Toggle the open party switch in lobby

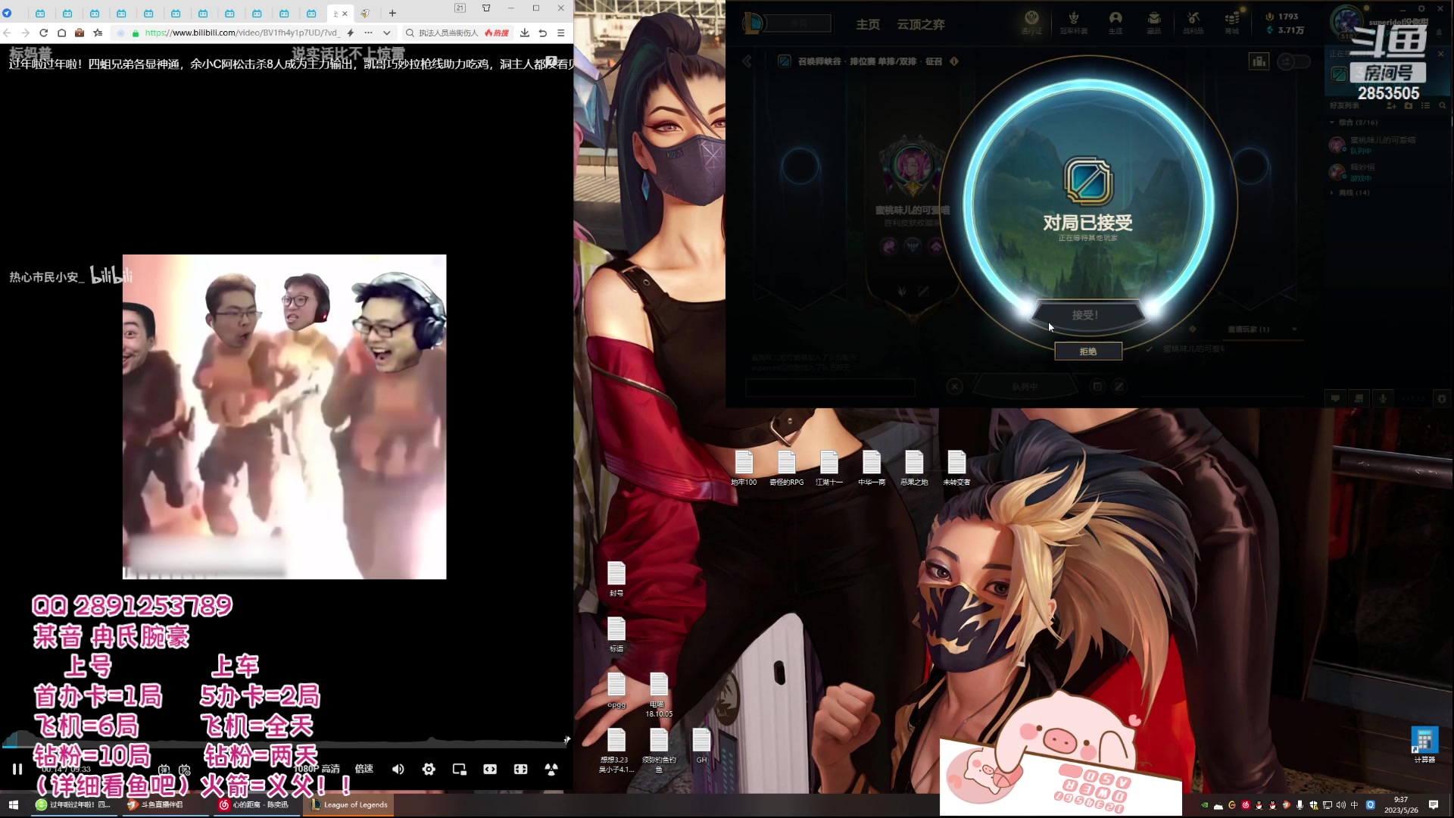coord(1293,61)
